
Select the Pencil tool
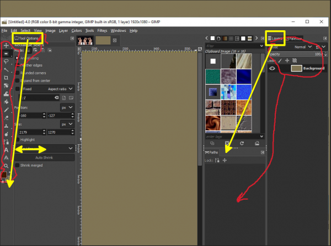(6, 110)
